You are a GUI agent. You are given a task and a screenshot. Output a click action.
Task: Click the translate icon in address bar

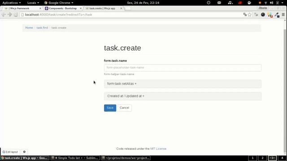pos(245,15)
